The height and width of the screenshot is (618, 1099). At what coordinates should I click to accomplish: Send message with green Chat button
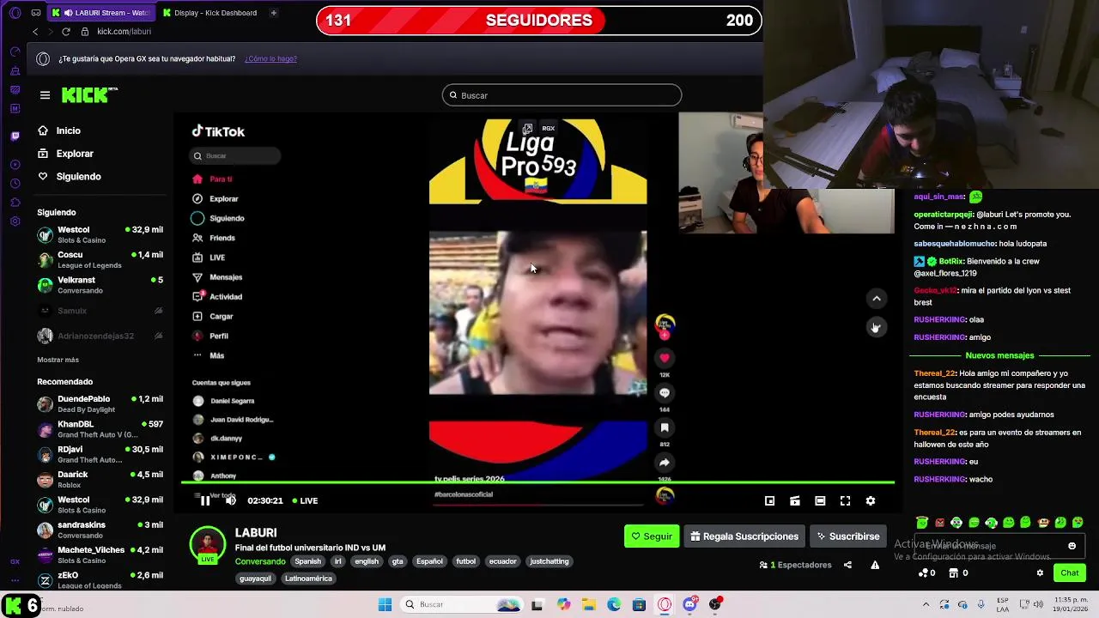click(1070, 573)
